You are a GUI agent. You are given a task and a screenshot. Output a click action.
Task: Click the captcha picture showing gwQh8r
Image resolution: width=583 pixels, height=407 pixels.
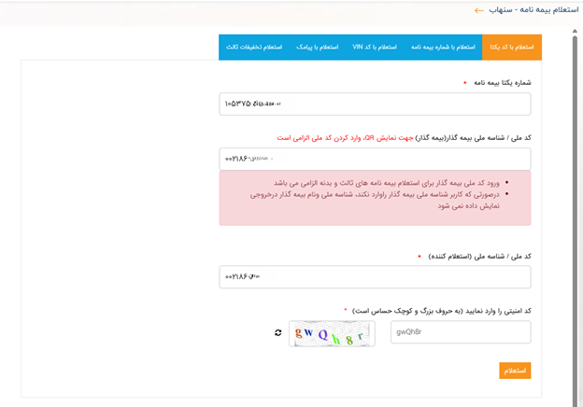pos(332,333)
